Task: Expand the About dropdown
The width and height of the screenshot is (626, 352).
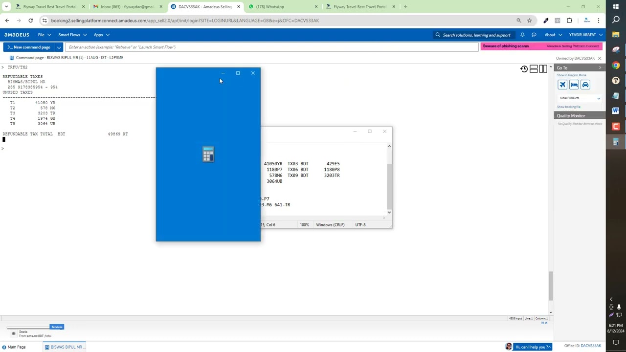Action: point(553,35)
